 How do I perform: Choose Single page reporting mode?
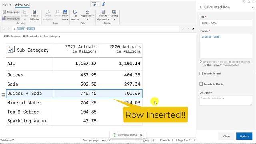click(11, 12)
